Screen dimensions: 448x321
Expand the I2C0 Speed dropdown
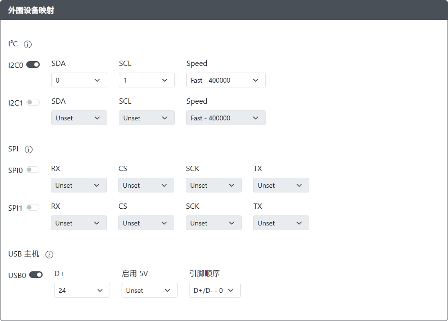tap(225, 80)
